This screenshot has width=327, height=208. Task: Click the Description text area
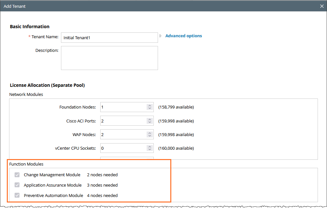click(109, 58)
